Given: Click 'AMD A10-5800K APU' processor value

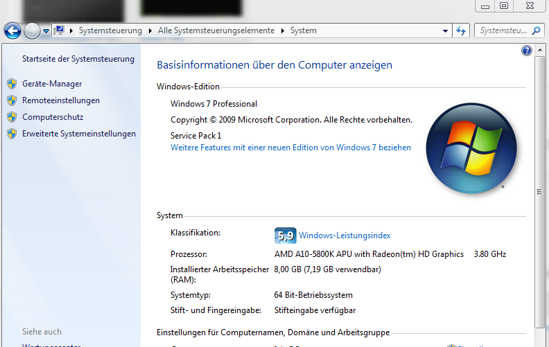Looking at the screenshot, I should [x=369, y=254].
